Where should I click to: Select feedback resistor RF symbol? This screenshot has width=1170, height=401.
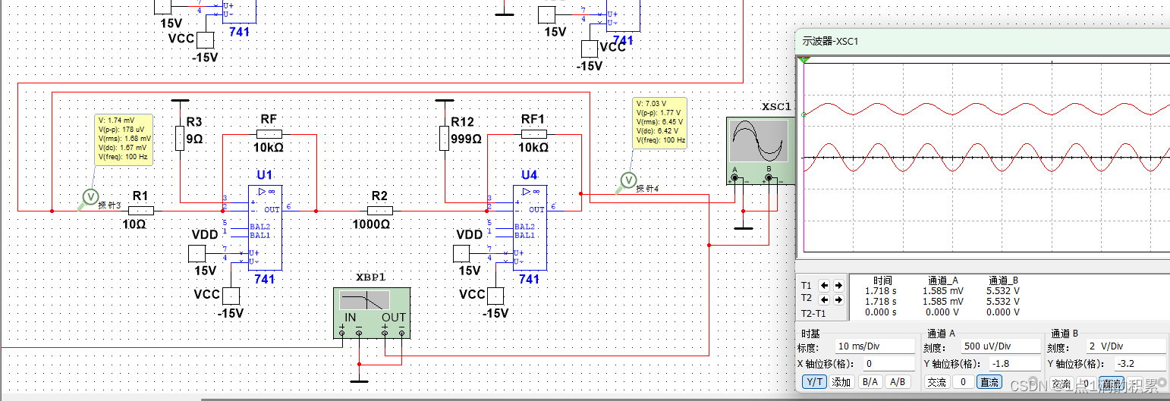pos(269,134)
